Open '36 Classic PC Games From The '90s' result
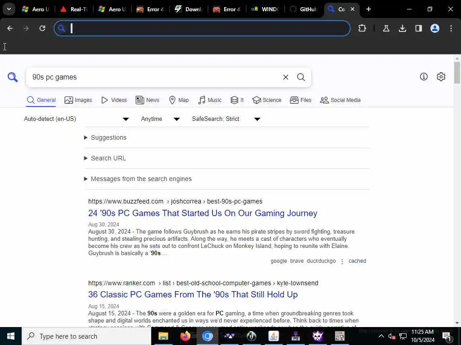 [193, 294]
